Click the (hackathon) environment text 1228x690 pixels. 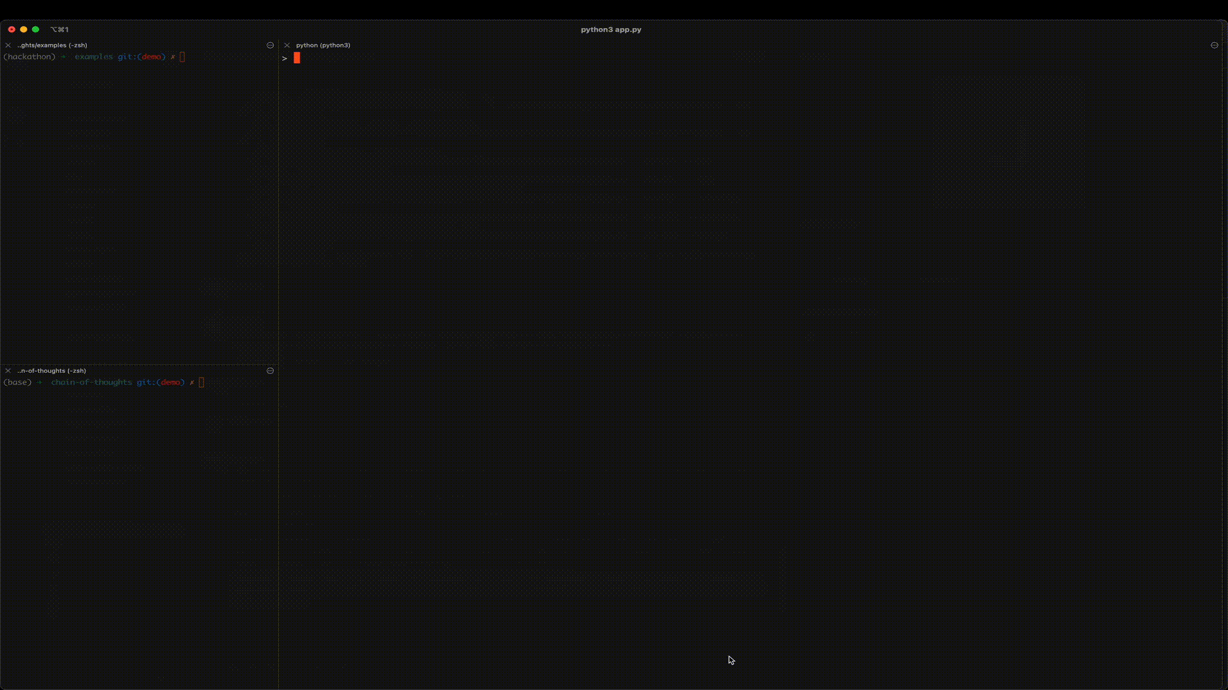(x=29, y=57)
